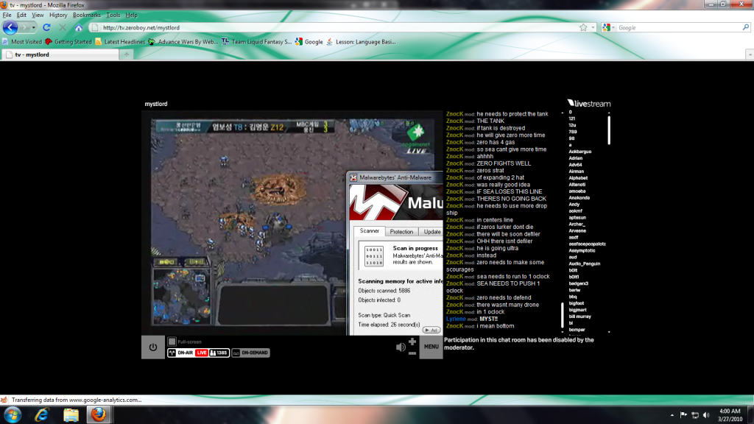Click the Firefox taskbar button

tap(99, 415)
